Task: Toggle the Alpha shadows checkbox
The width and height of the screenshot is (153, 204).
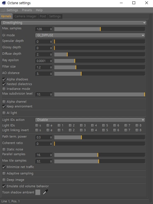Action: (x=4, y=79)
